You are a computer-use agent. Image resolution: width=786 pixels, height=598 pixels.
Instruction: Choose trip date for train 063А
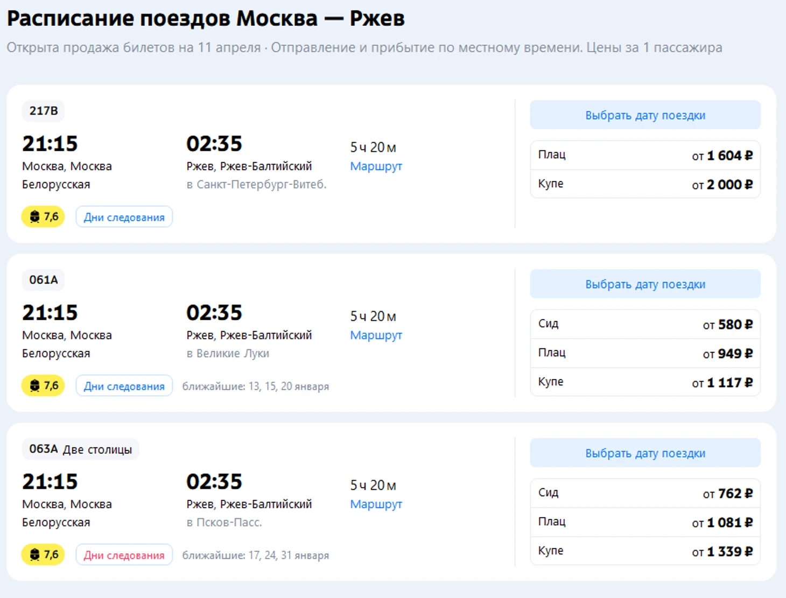645,453
